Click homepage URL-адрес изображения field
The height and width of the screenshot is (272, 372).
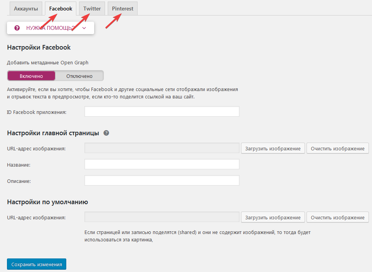click(x=162, y=148)
